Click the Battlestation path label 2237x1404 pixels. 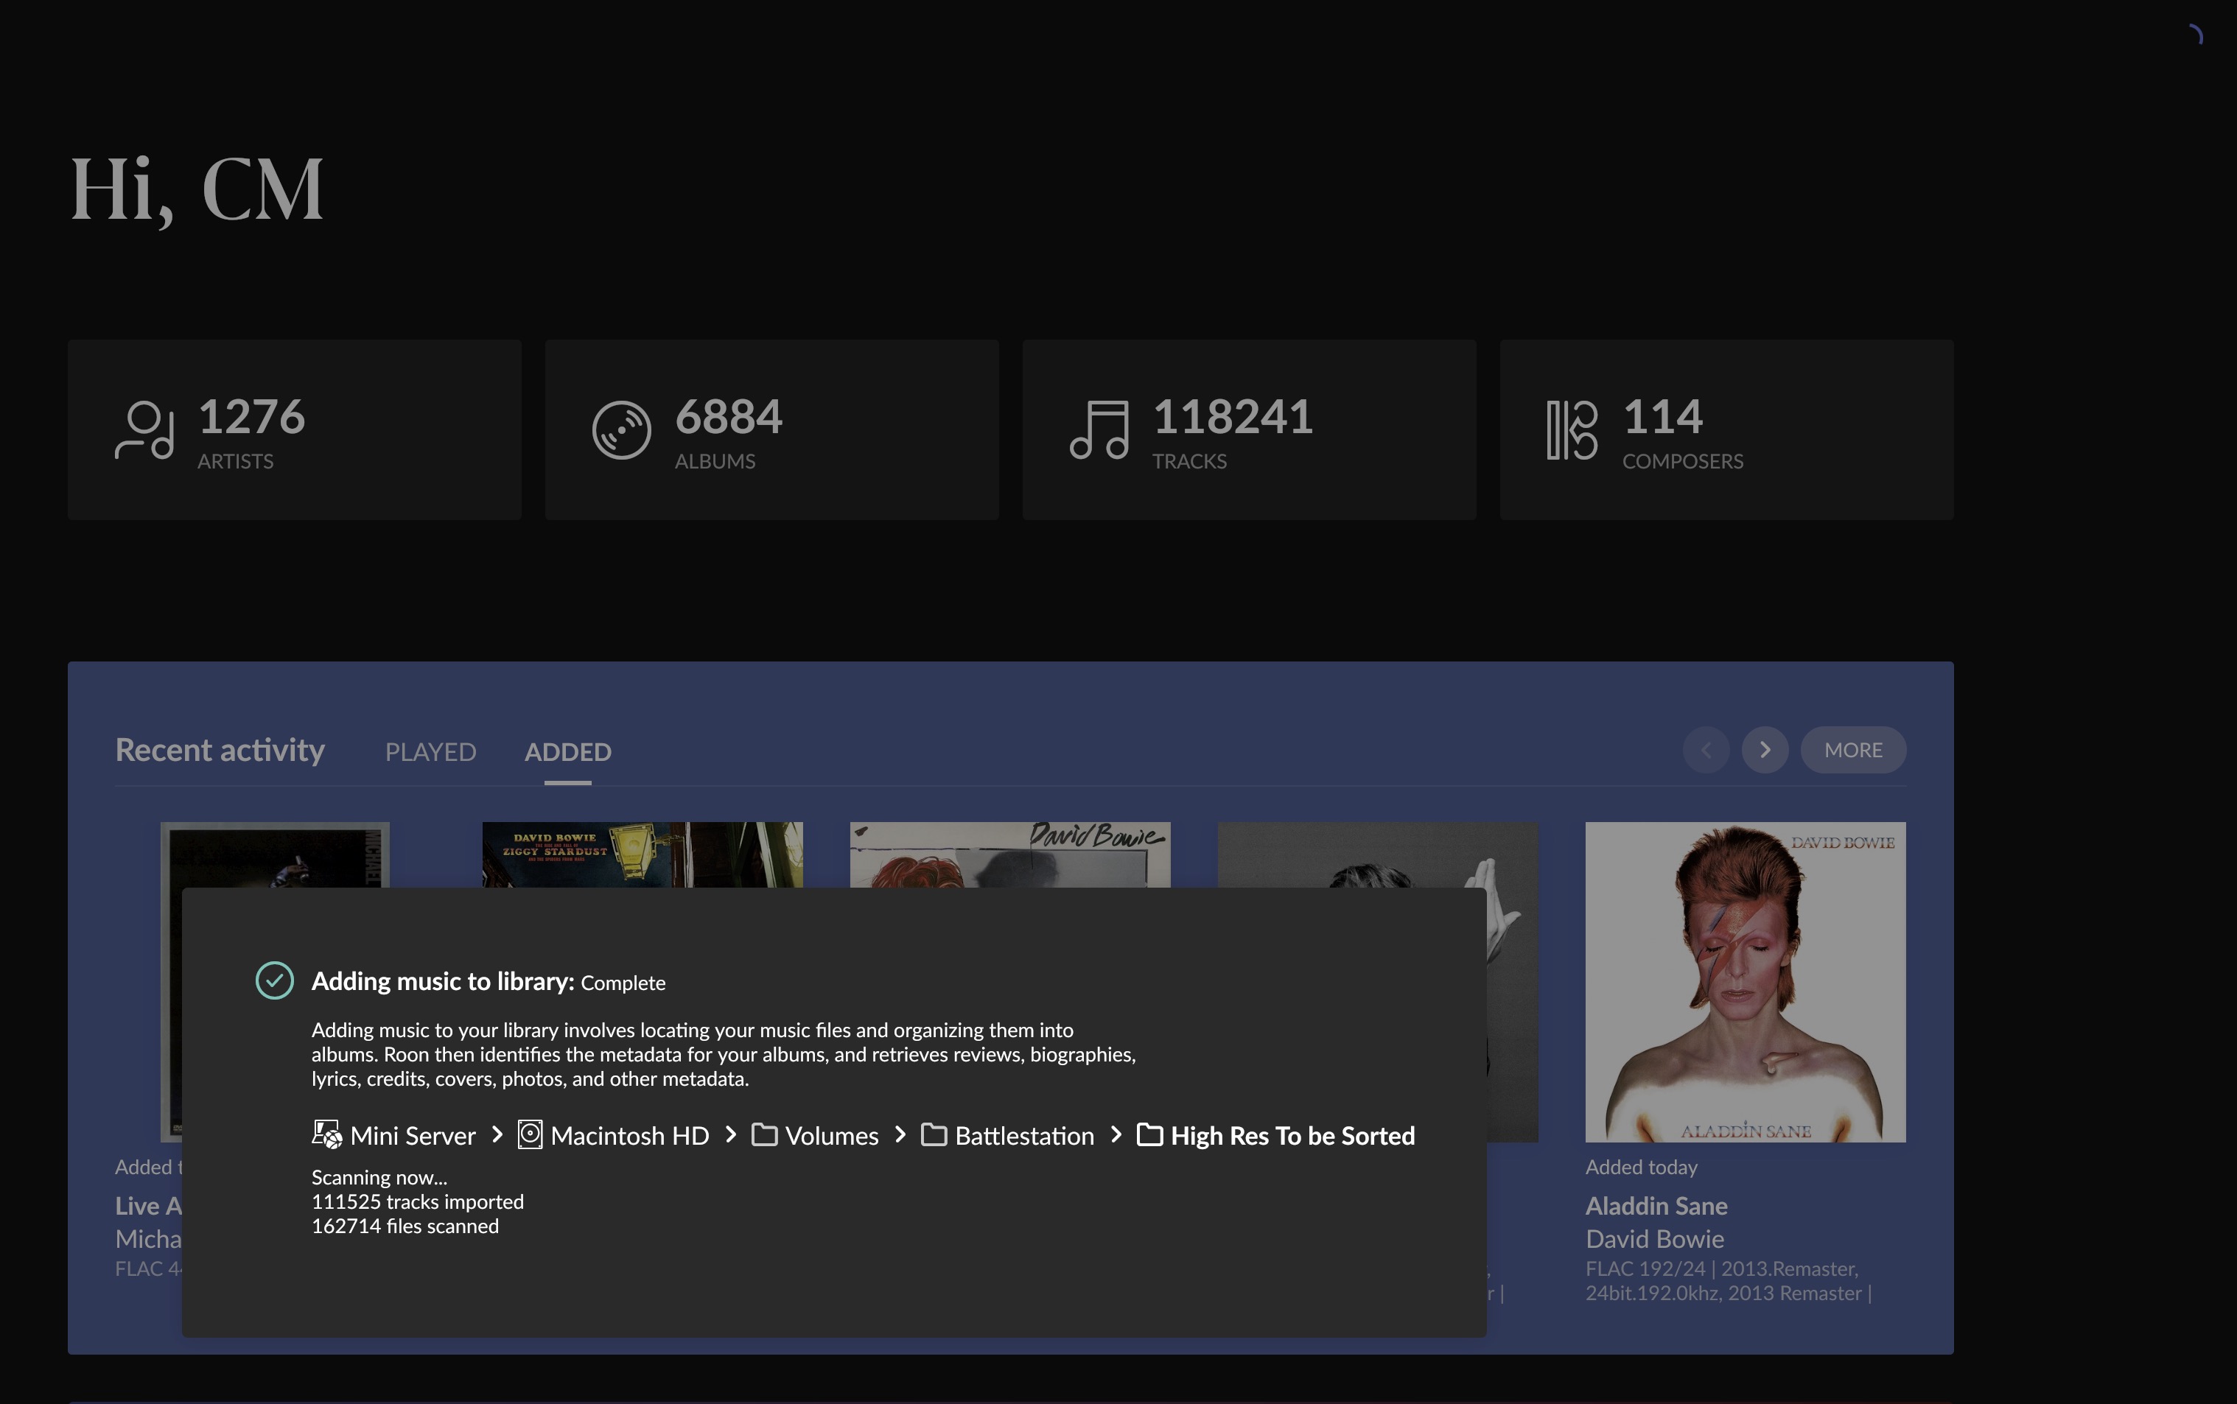[x=1025, y=1136]
